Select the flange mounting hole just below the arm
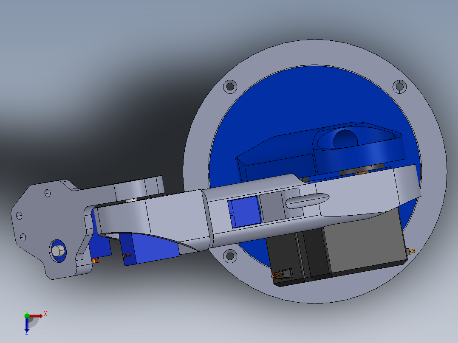This screenshot has width=458, height=343. click(x=230, y=256)
